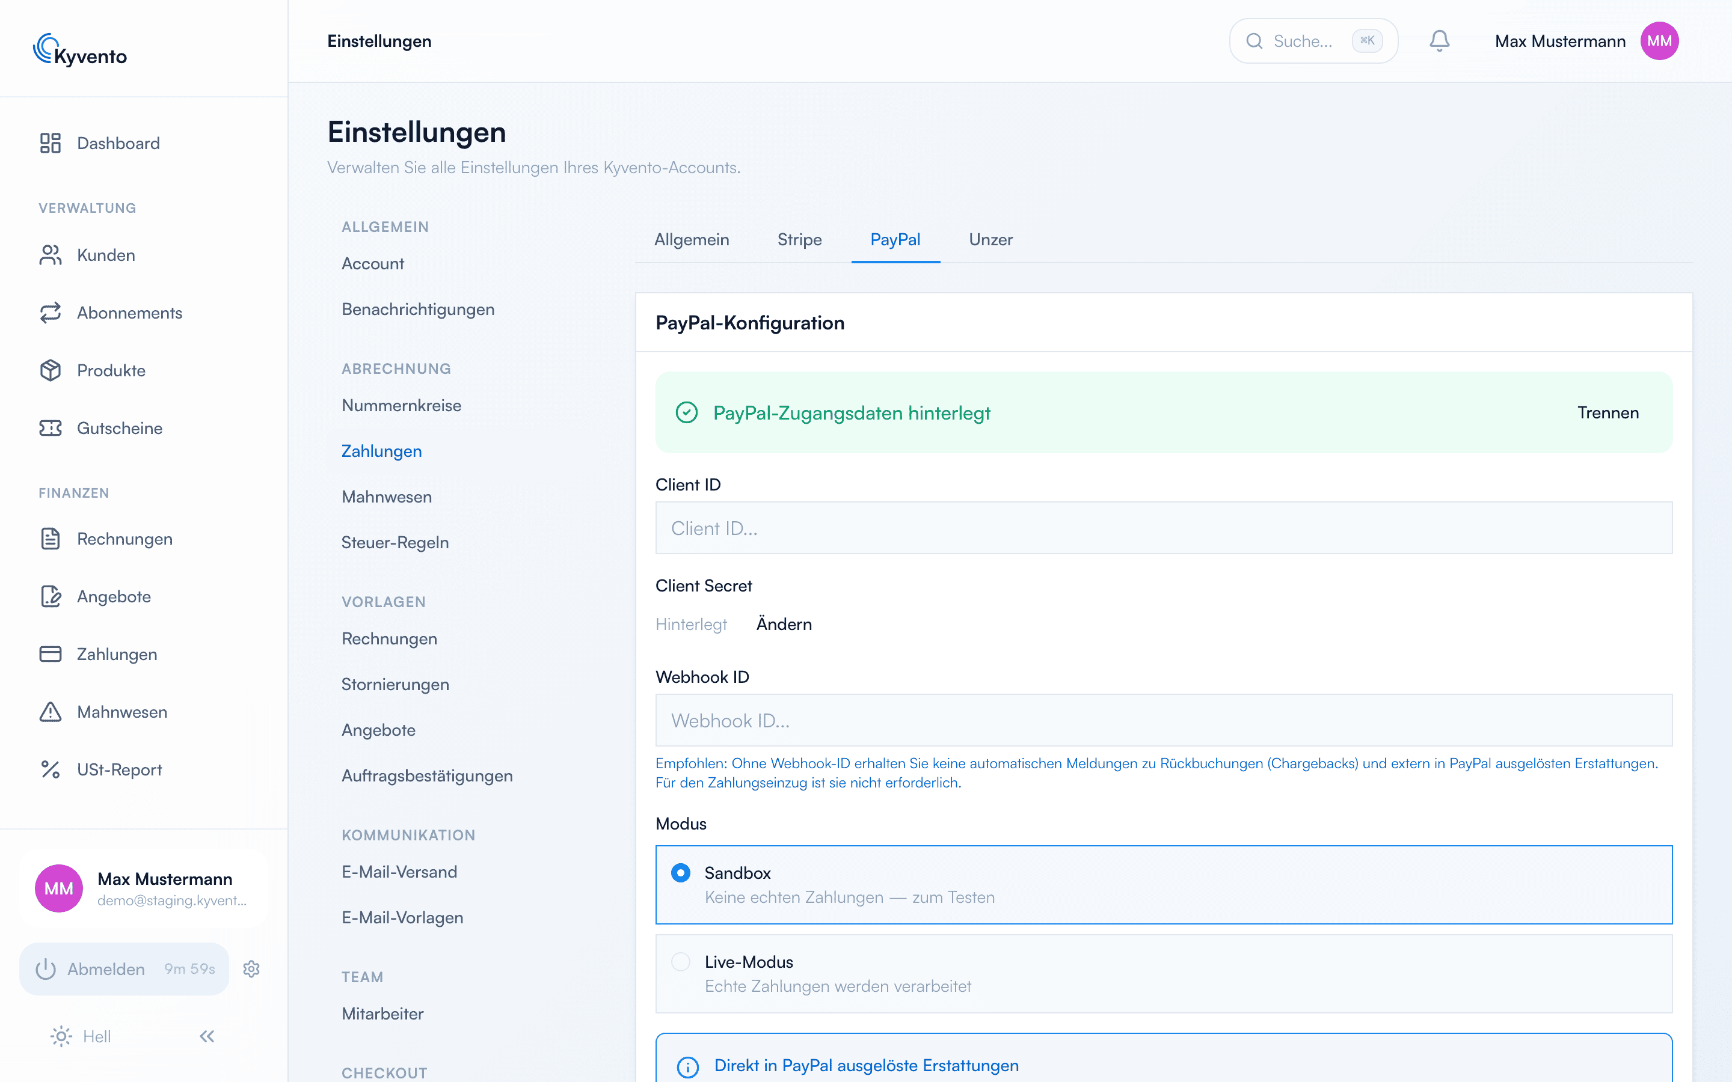Click the Suche search field
This screenshot has width=1732, height=1082.
[x=1313, y=41]
